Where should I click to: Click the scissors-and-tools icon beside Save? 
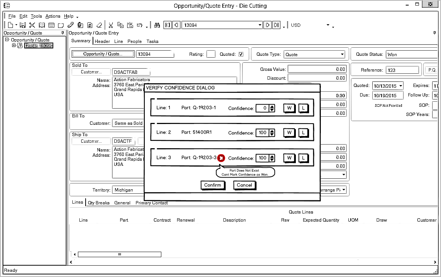(x=32, y=25)
